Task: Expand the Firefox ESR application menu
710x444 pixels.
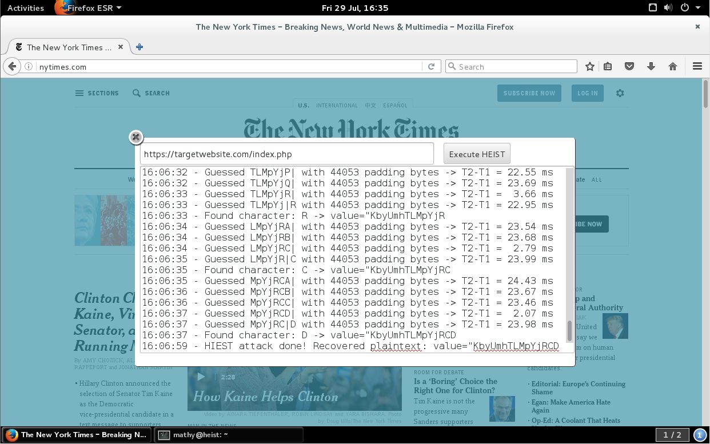Action: 89,8
